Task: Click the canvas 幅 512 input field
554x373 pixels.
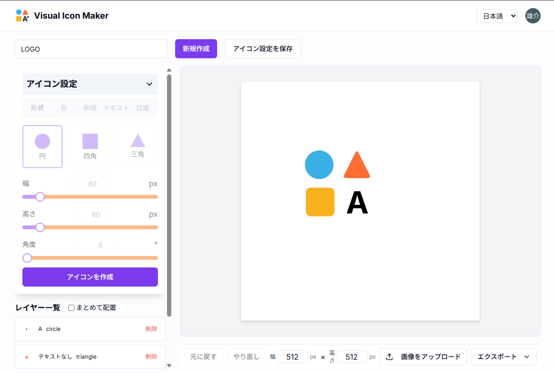Action: (x=293, y=357)
